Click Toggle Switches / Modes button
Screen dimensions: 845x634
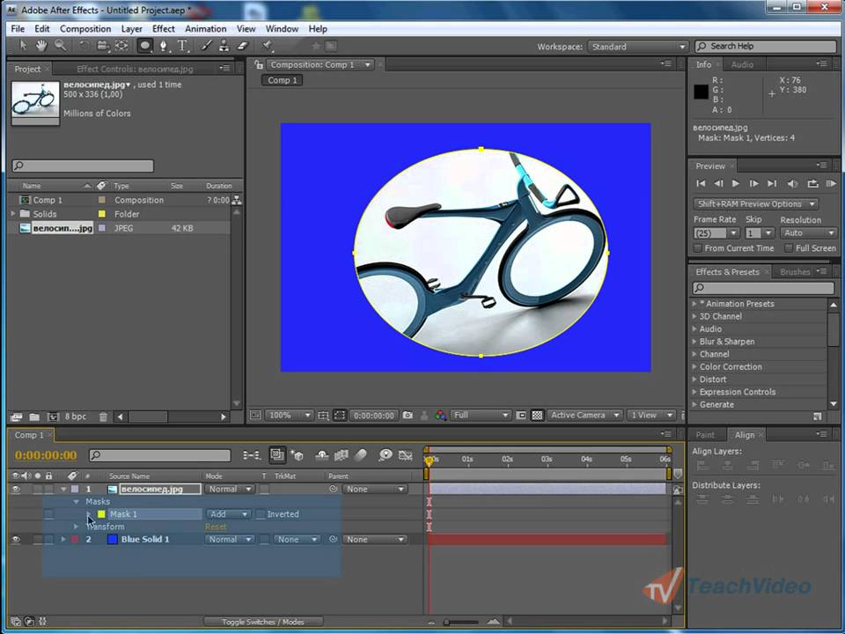263,622
